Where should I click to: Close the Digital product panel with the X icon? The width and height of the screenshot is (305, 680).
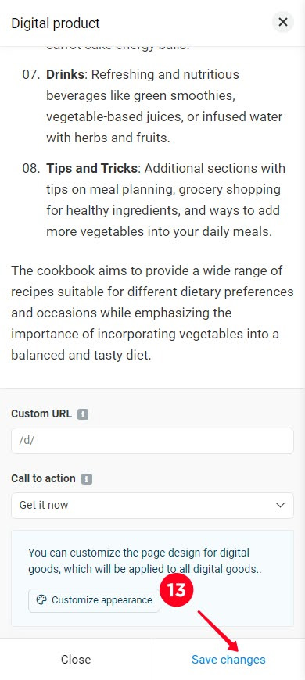click(283, 22)
